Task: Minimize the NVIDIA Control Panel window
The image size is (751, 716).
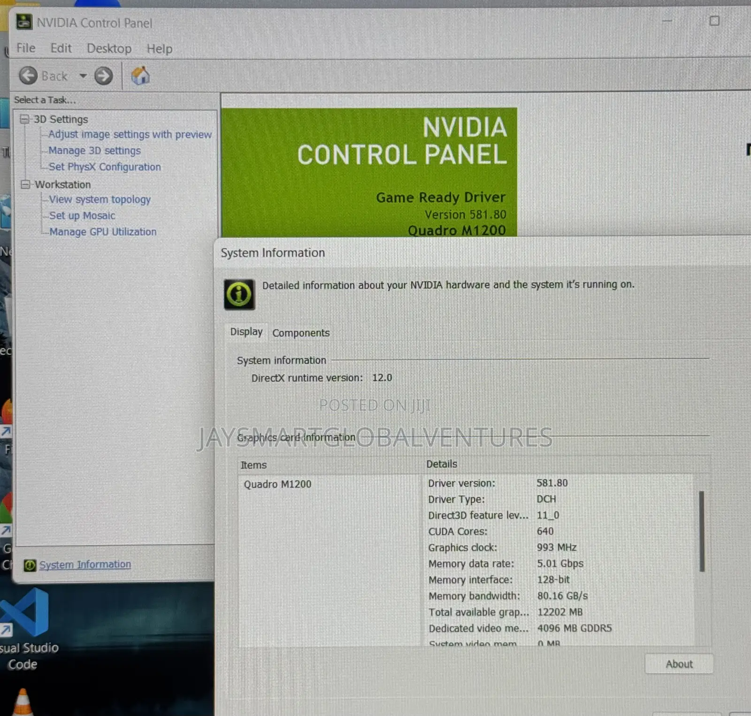Action: 667,21
